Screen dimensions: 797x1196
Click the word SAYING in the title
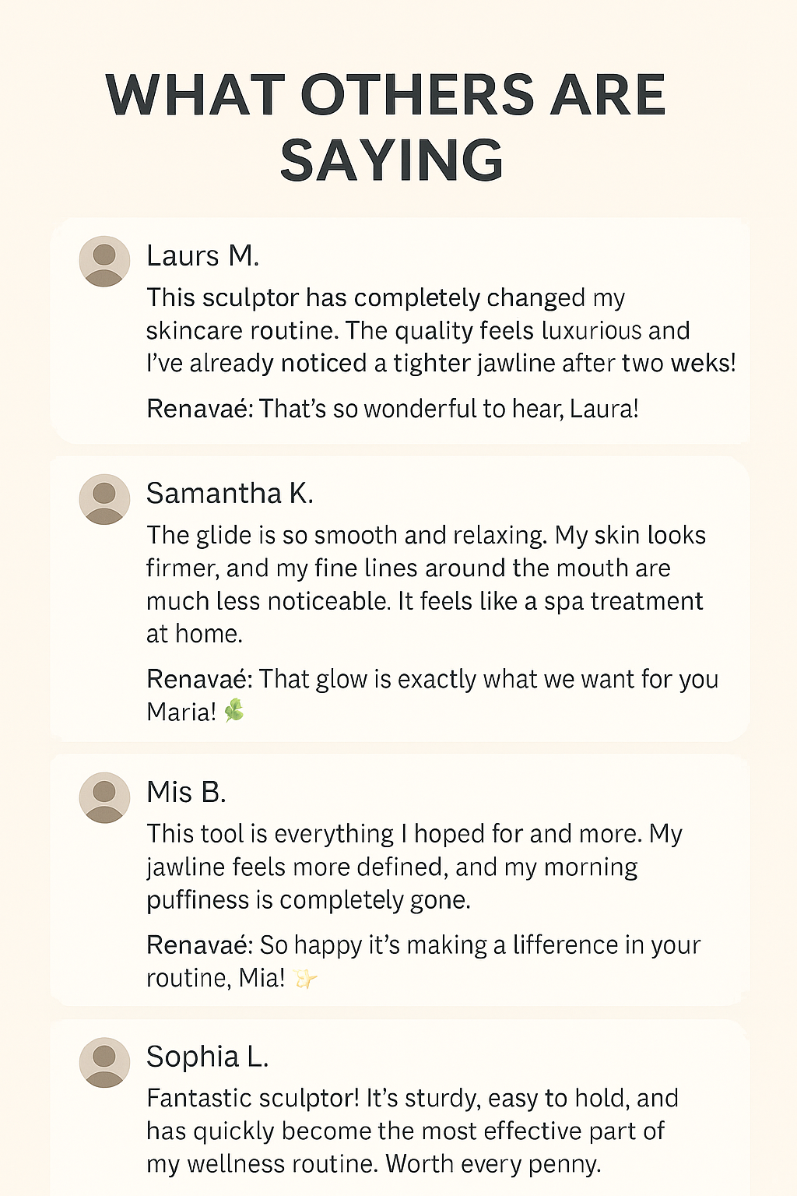[391, 160]
